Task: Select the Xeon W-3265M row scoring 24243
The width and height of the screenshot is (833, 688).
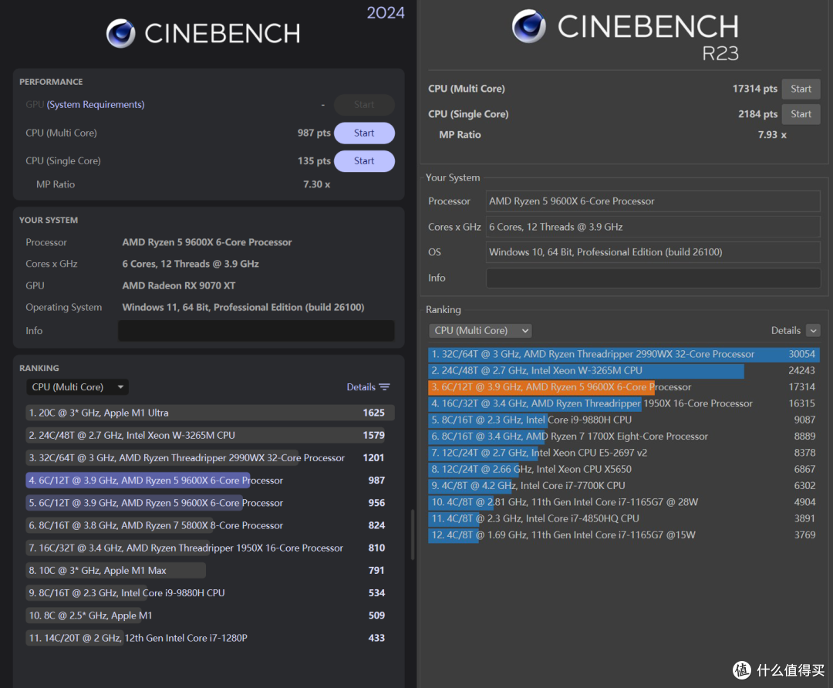Action: (624, 371)
